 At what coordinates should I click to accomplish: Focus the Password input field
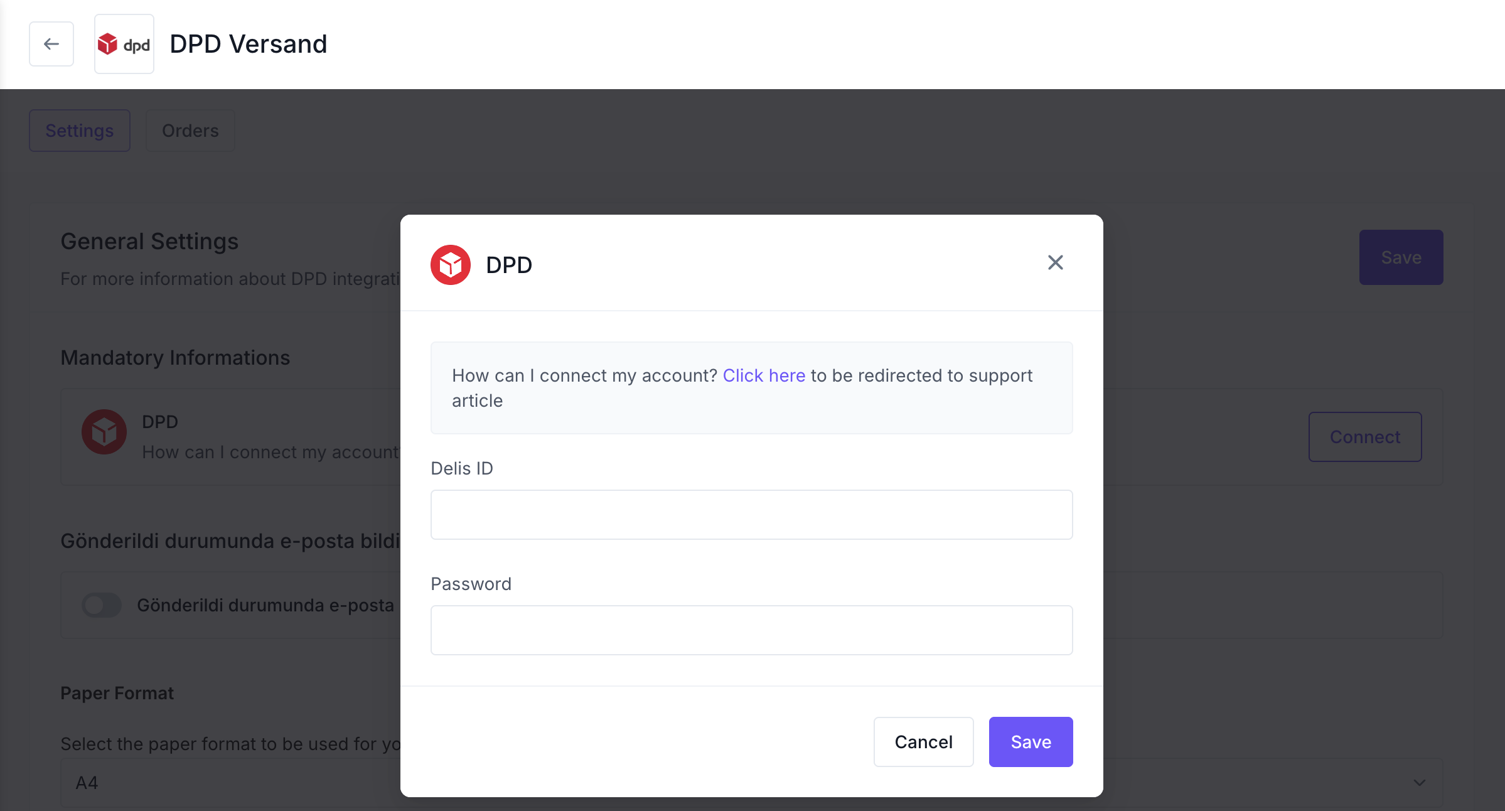(x=751, y=630)
